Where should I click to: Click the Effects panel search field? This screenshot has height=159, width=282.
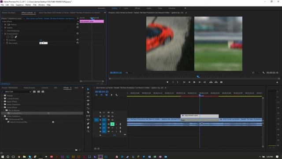click(17, 92)
